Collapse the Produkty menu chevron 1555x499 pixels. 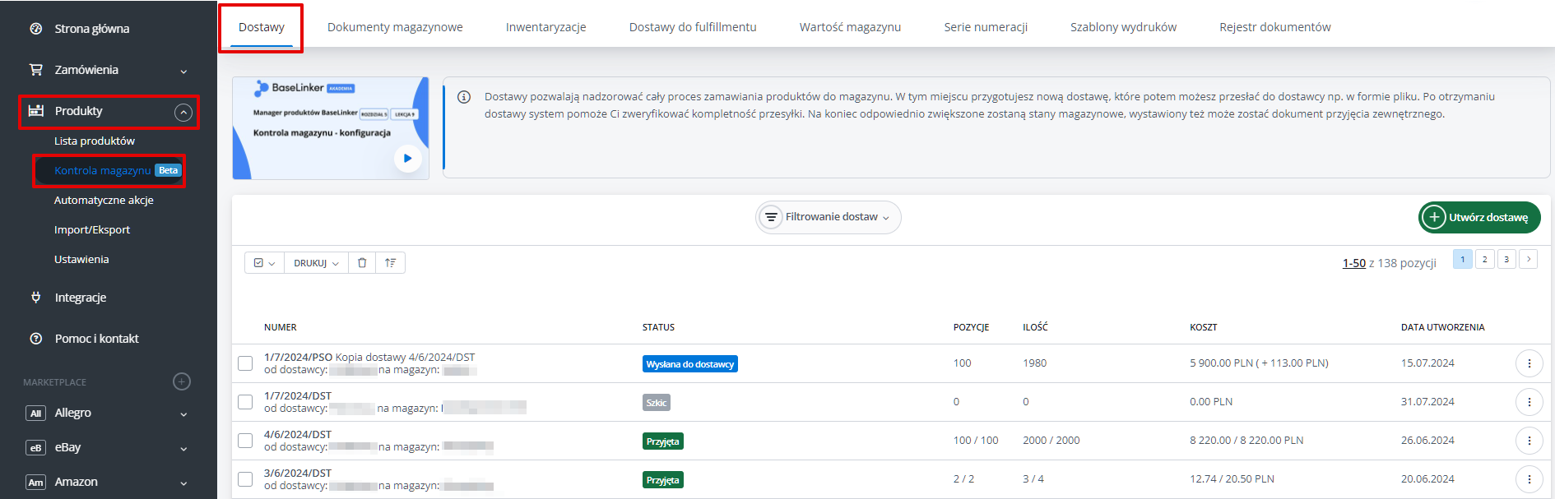[x=183, y=113]
